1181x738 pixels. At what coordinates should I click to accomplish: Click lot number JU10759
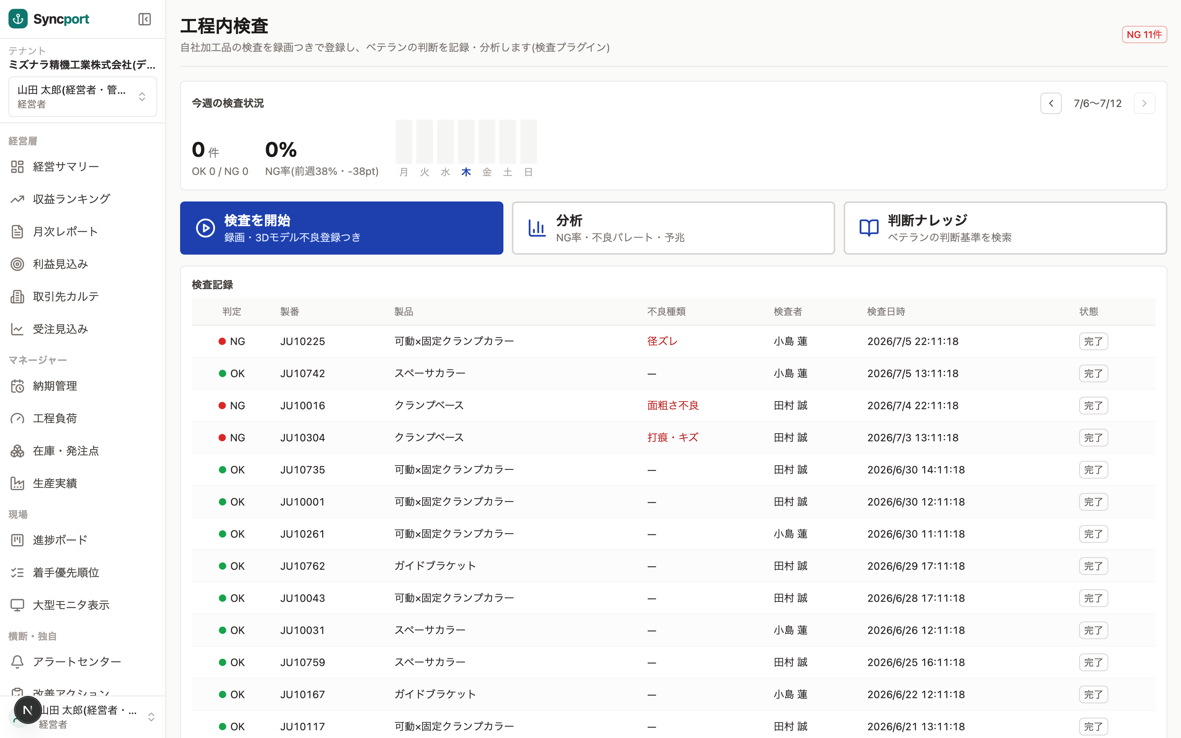pos(303,662)
